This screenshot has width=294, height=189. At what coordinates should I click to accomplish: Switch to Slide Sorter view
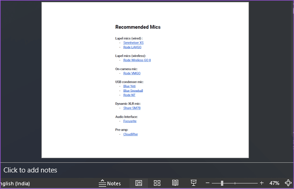[157, 183]
